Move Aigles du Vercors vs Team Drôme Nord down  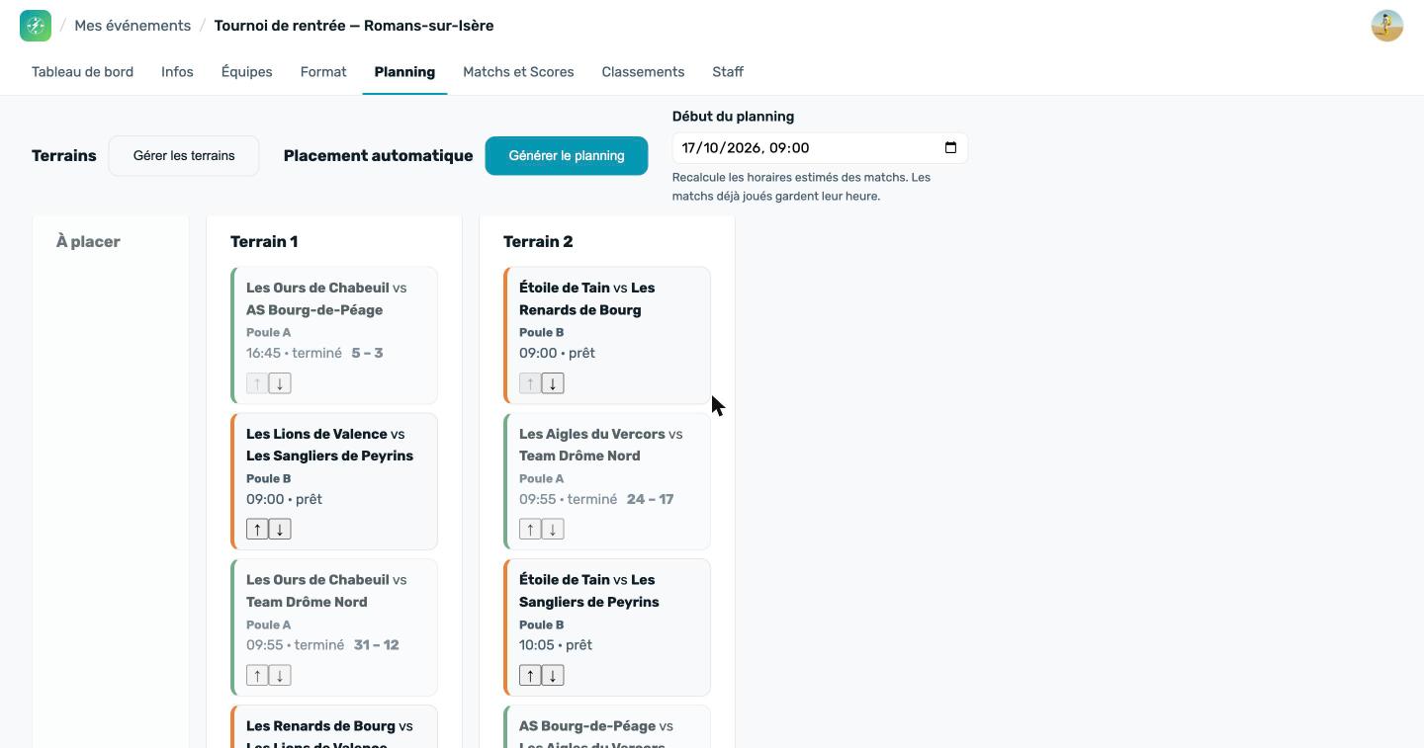(x=553, y=530)
